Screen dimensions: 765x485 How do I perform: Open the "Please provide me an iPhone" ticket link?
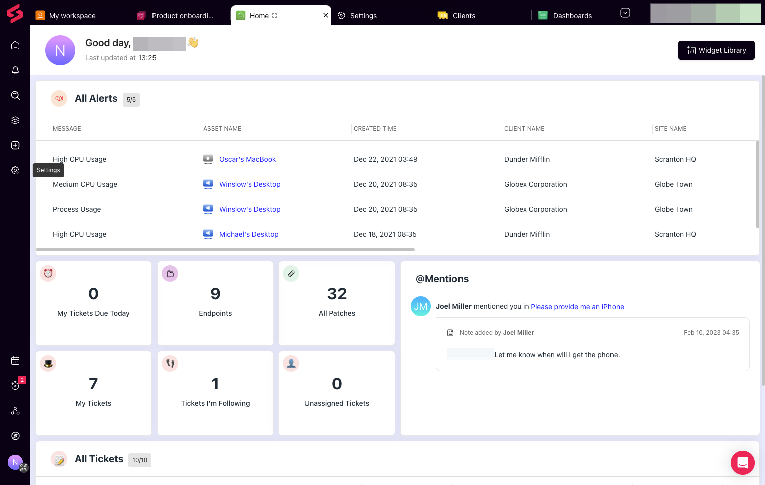click(577, 307)
